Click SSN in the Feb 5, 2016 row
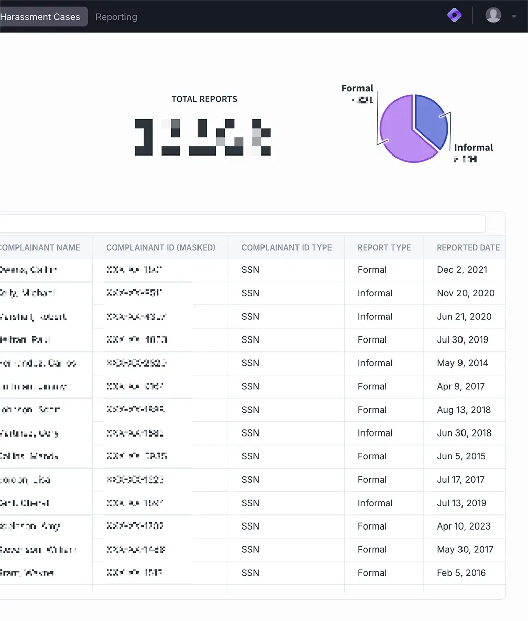This screenshot has height=621, width=528. (x=250, y=573)
